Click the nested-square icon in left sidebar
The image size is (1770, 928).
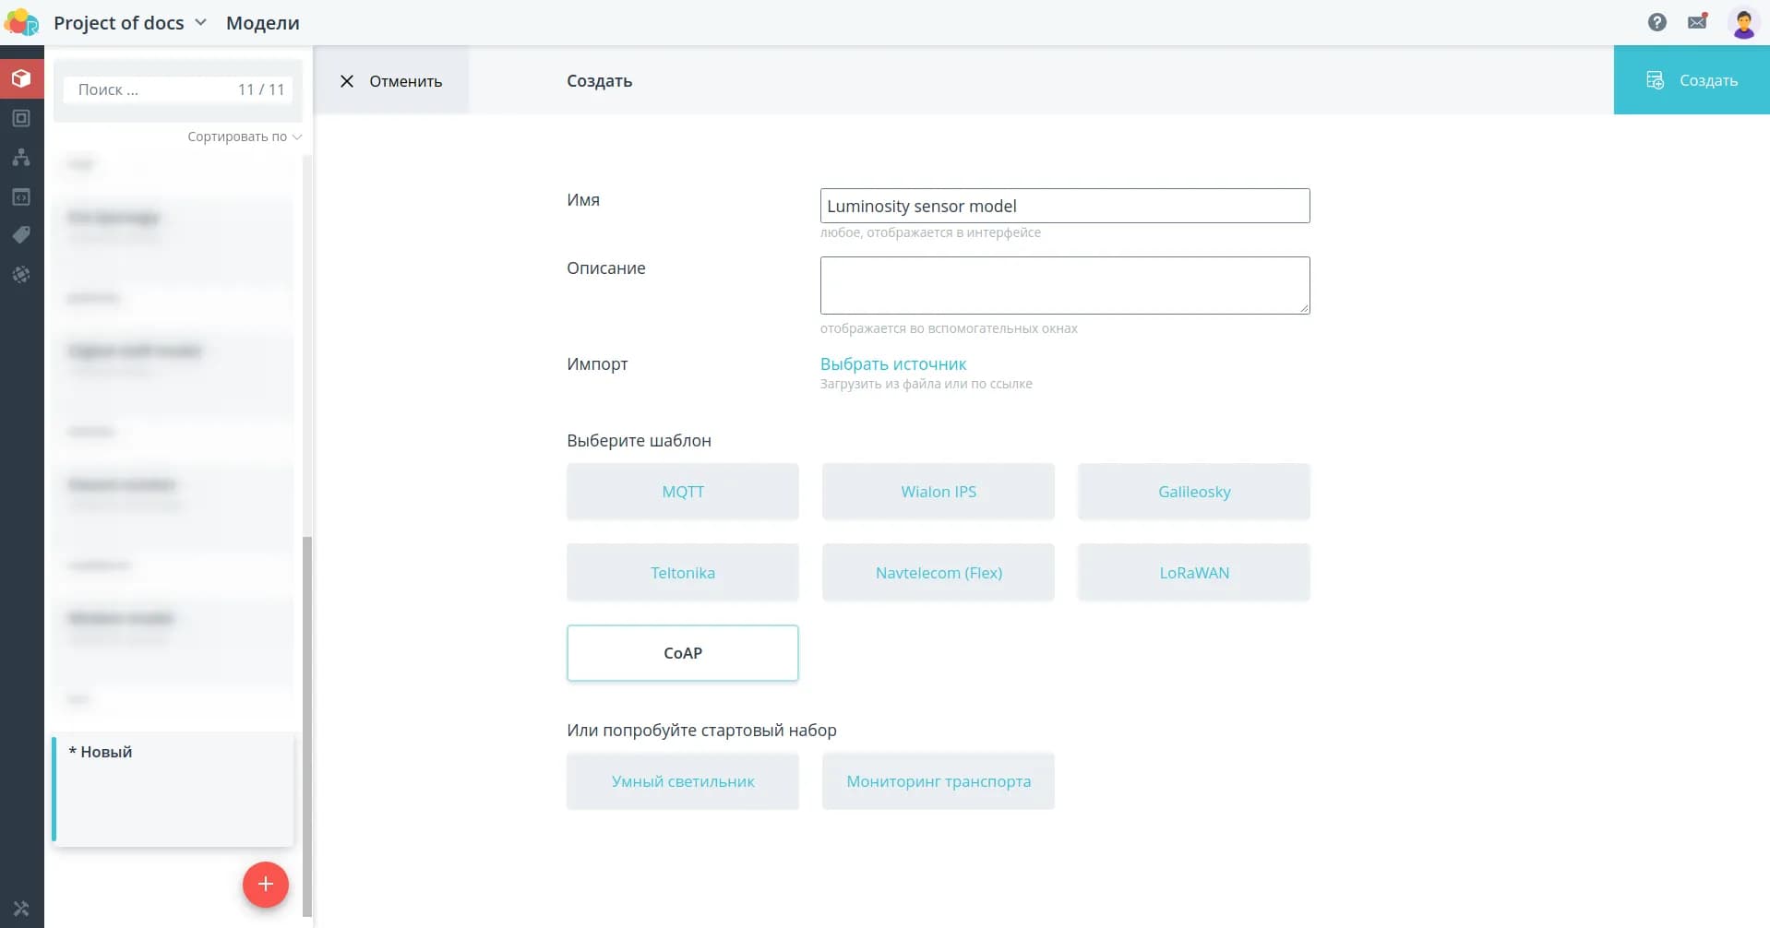pos(21,118)
